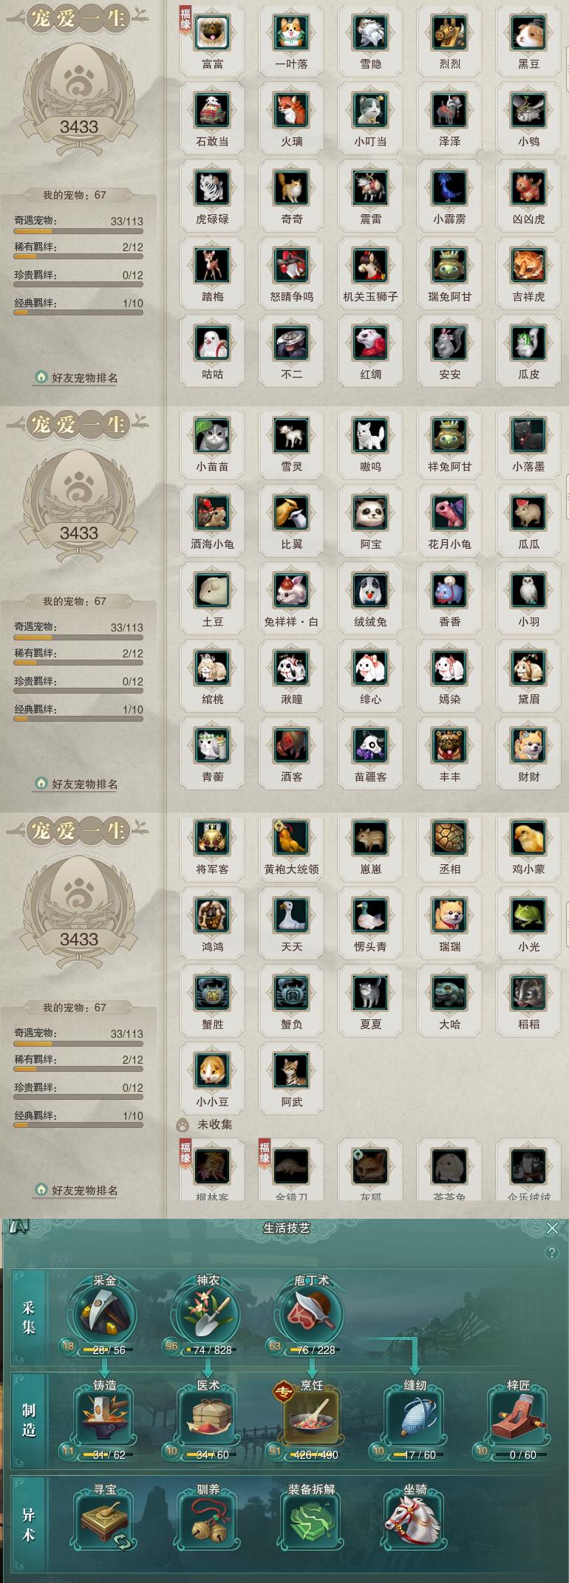Select the 富富 pet icon
Image resolution: width=569 pixels, height=1583 pixels.
(212, 33)
